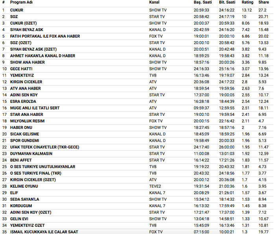This screenshot has width=275, height=234.
Task: Click the 'TEVE2' channel cell
Action: pyautogui.click(x=155, y=186)
